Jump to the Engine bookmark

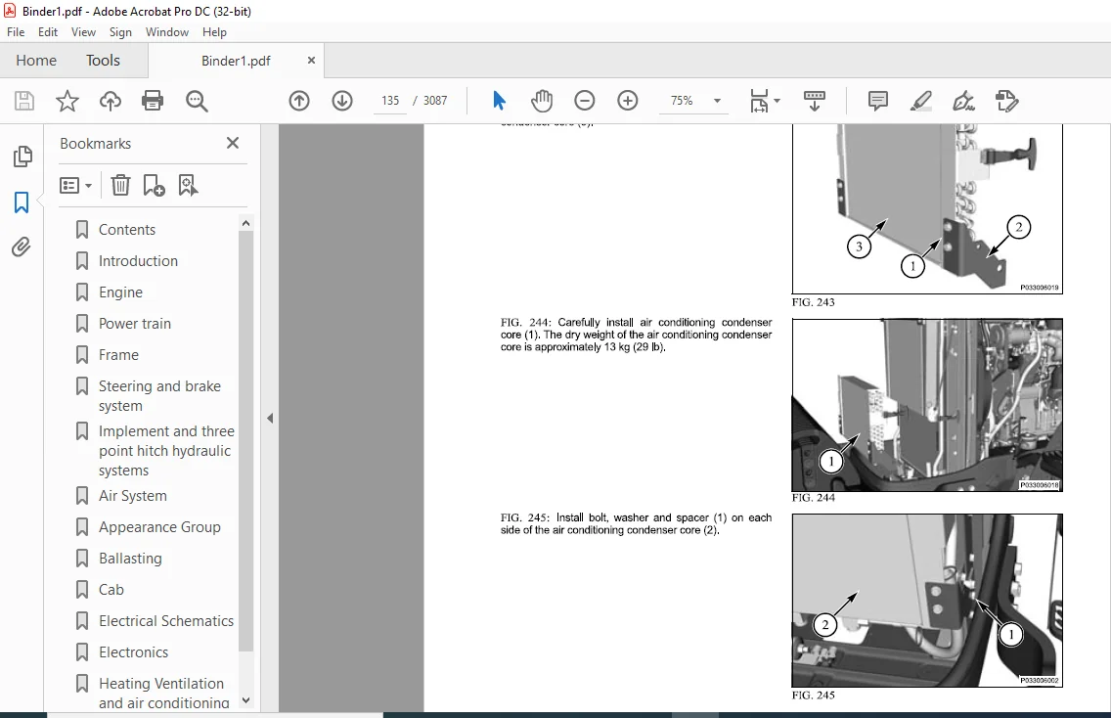tap(120, 292)
